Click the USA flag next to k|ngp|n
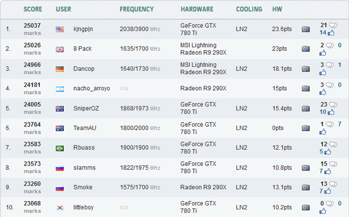This screenshot has width=349, height=217. coord(59,30)
